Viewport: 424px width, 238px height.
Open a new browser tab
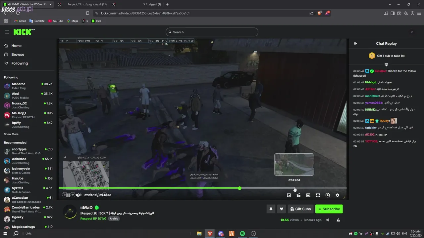point(167,4)
